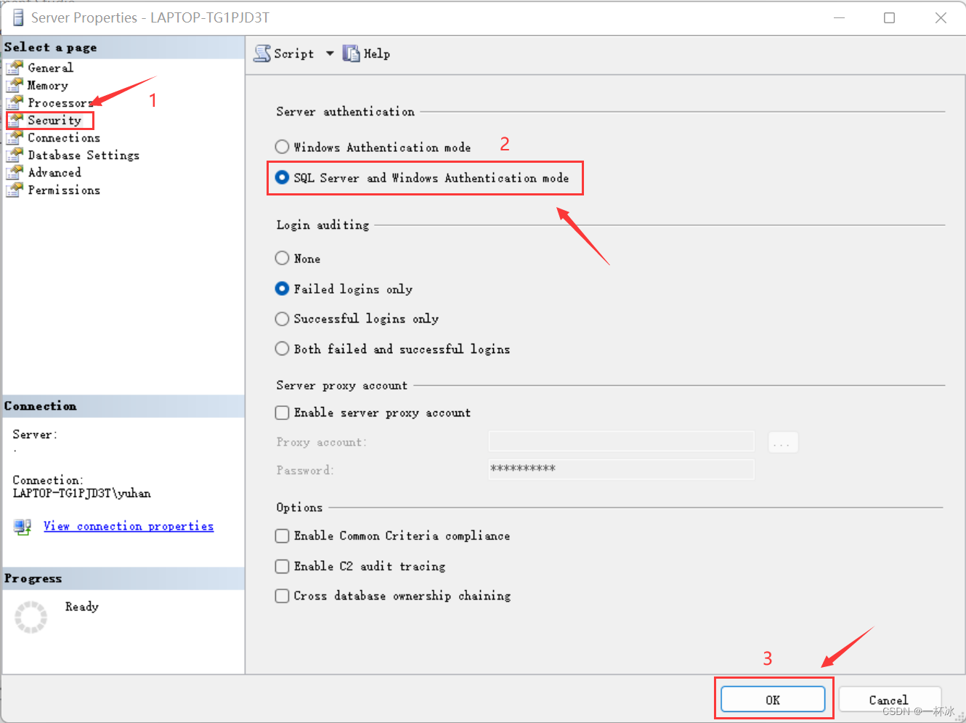Show the Permissions page label
This screenshot has width=966, height=723.
point(64,190)
